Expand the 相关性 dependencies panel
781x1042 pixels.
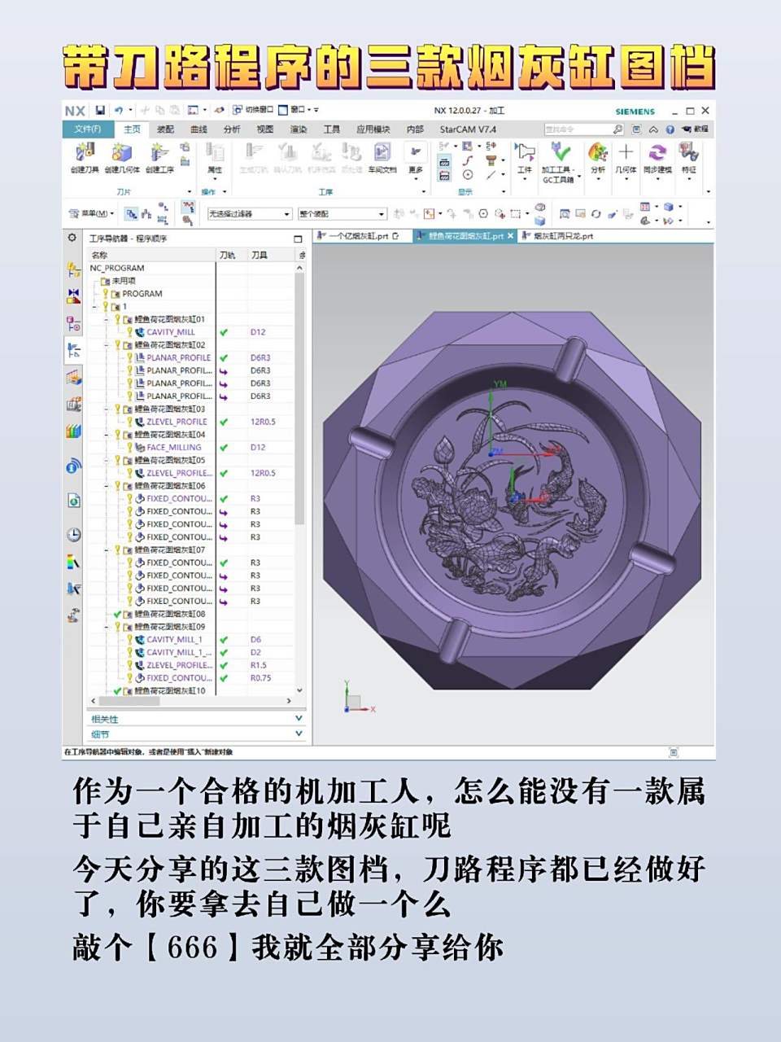[x=299, y=719]
